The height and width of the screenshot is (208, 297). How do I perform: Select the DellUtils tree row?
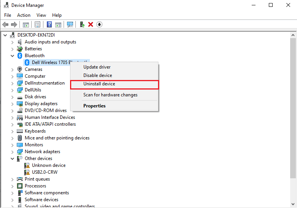(33, 90)
